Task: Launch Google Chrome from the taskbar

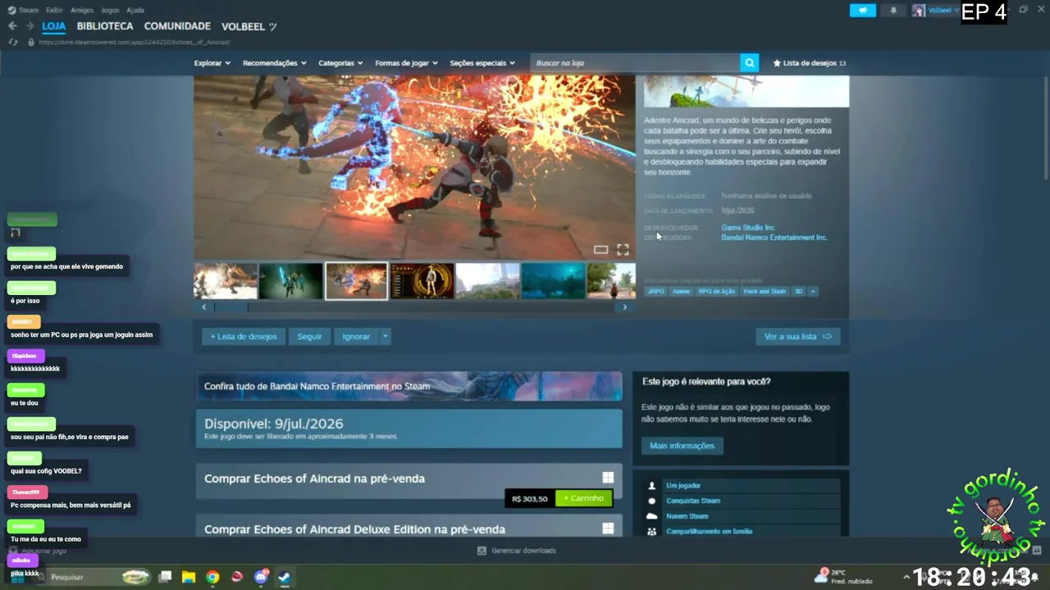Action: click(212, 577)
